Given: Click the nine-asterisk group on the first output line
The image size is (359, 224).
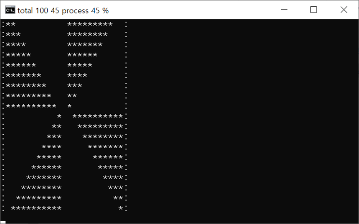Looking at the screenshot, I should 90,24.
